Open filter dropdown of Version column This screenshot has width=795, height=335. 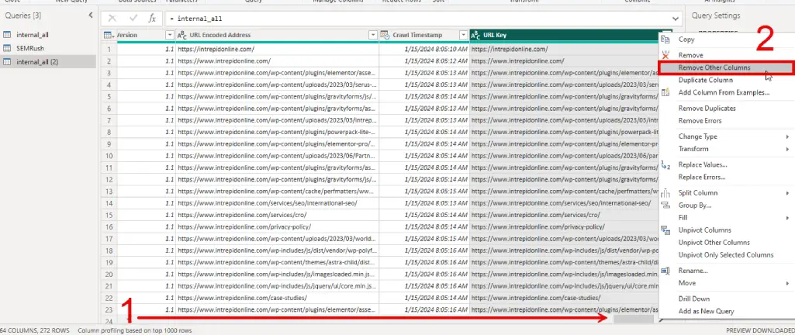coord(170,35)
